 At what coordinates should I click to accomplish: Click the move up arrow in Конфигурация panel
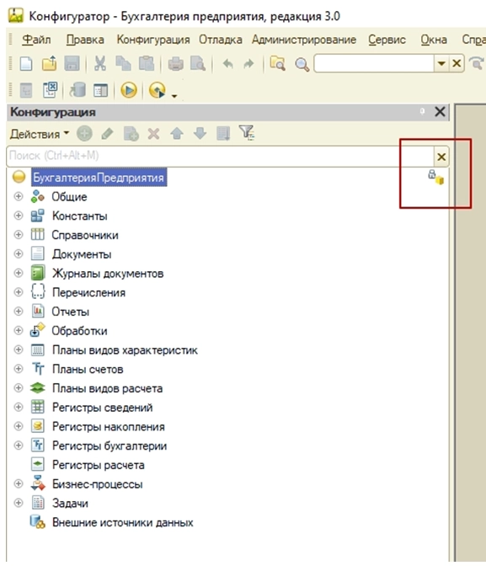[x=177, y=134]
